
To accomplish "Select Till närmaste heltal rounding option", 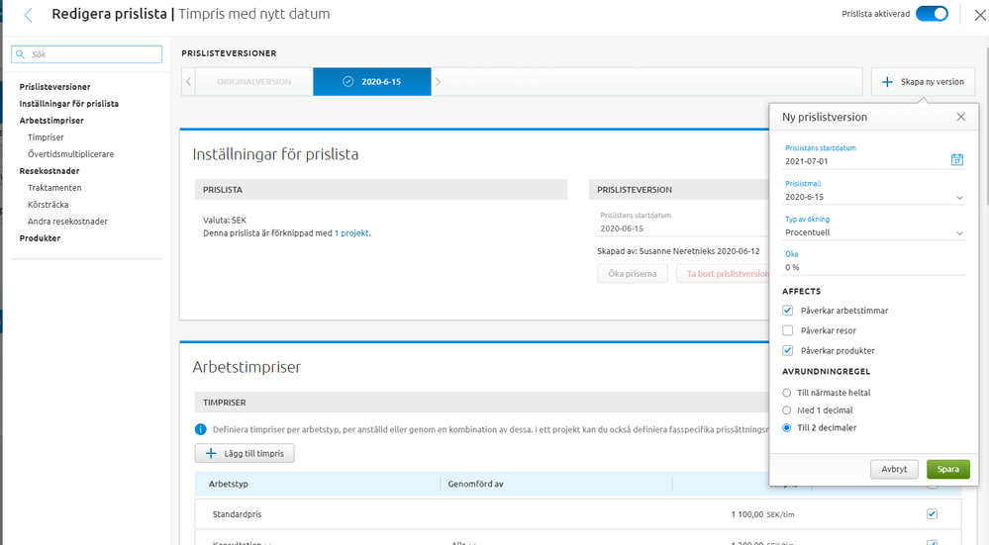I will click(x=787, y=393).
